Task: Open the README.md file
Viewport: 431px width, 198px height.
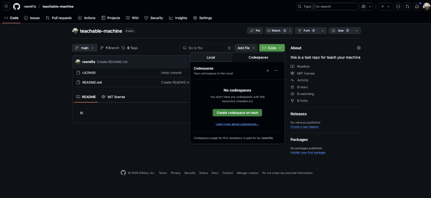Action: click(x=92, y=82)
